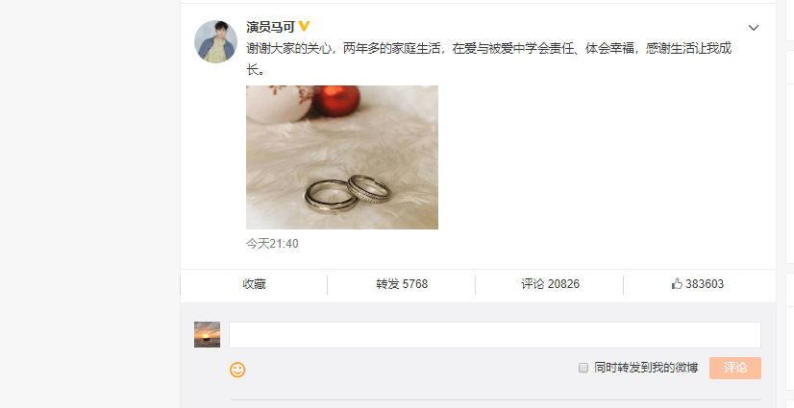Click the red ornament in the photo
The image size is (794, 408).
335,101
